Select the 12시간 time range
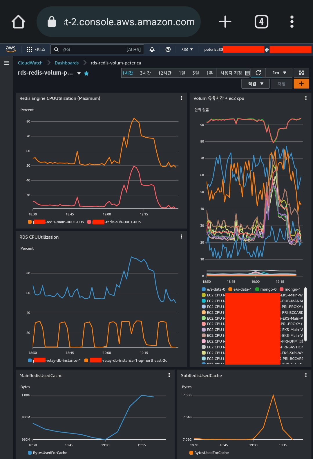313x459 pixels. tap(164, 73)
